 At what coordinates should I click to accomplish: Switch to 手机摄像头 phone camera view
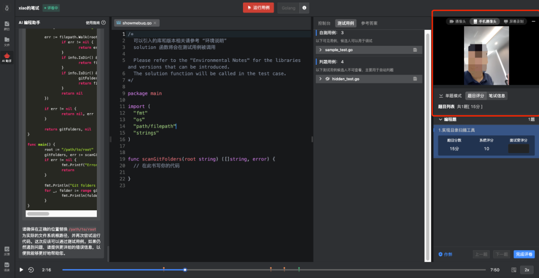(484, 21)
